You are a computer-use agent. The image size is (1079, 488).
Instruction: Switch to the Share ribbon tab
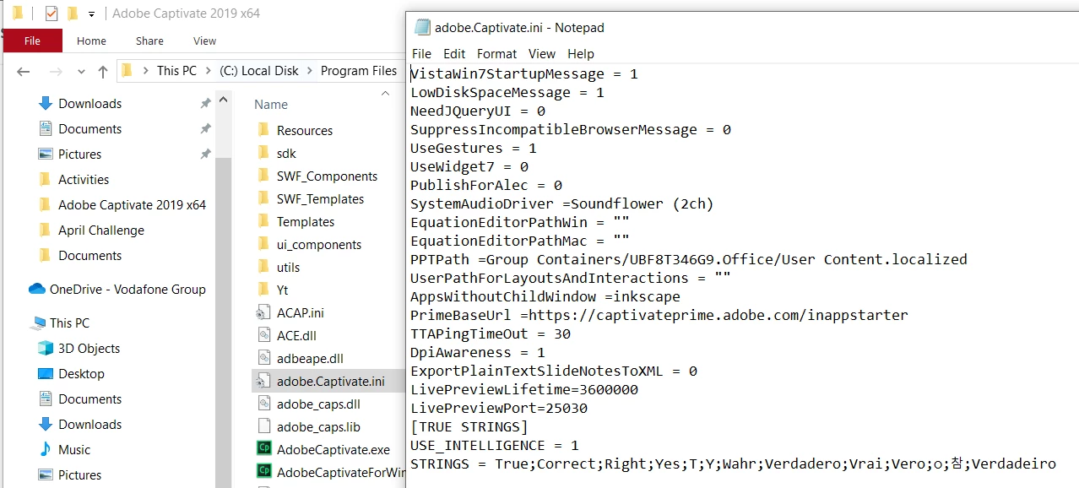point(149,41)
